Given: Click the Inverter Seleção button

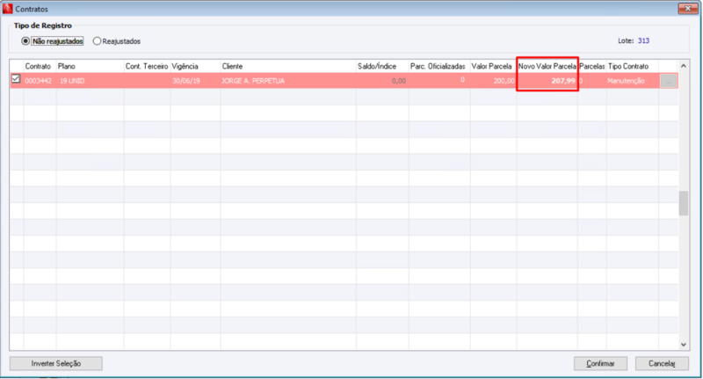Looking at the screenshot, I should point(56,363).
